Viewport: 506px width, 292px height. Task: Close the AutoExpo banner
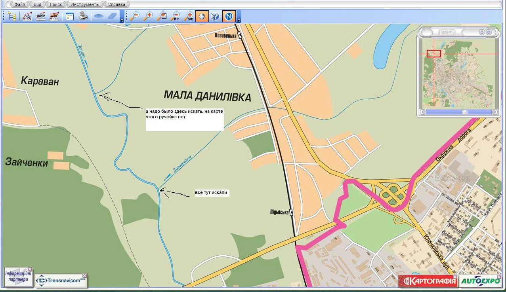pyautogui.click(x=499, y=277)
